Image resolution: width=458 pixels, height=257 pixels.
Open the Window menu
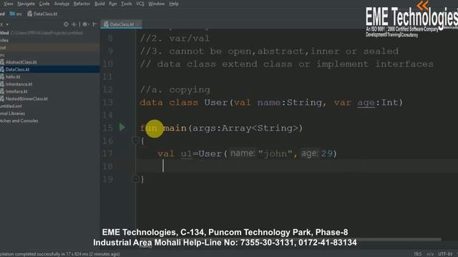(x=157, y=4)
